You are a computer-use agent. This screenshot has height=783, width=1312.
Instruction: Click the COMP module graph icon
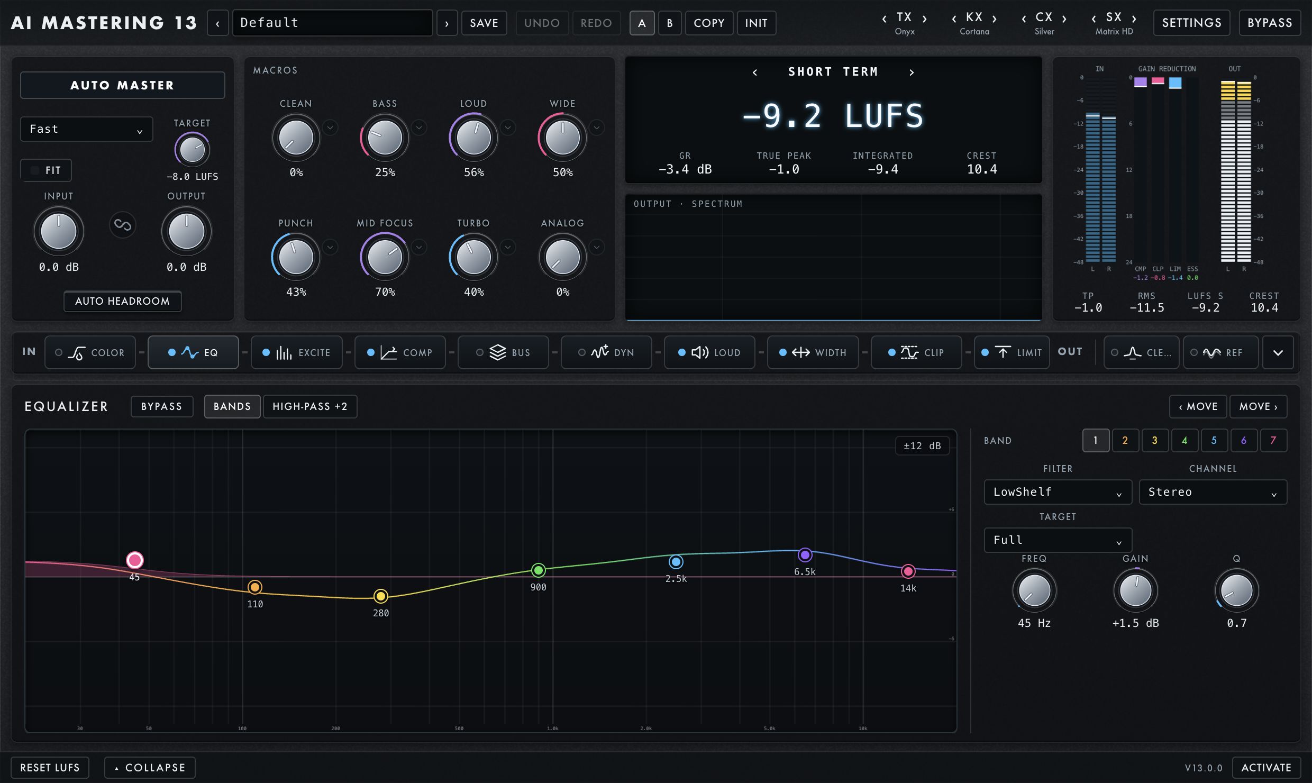click(x=389, y=352)
